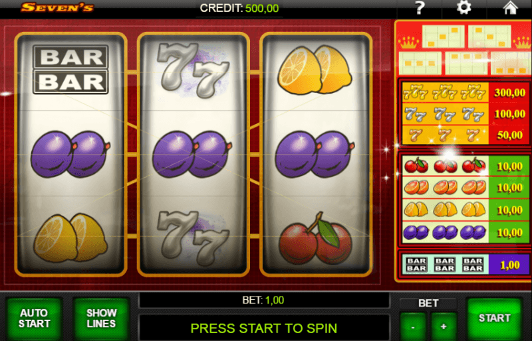Decrease the bet with minus button
This screenshot has height=341, width=532.
point(413,326)
